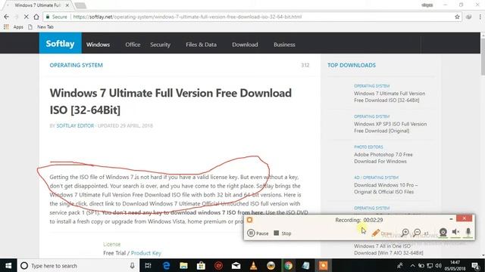
Task: Open Microsoft Store from taskbar
Action: coord(201,265)
